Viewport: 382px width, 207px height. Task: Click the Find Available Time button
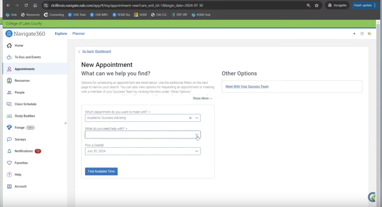click(x=101, y=172)
